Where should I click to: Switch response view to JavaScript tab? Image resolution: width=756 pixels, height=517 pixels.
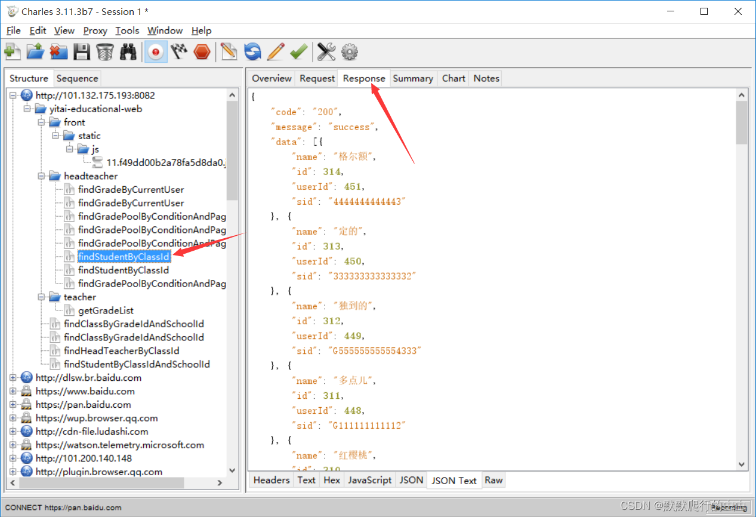(370, 480)
